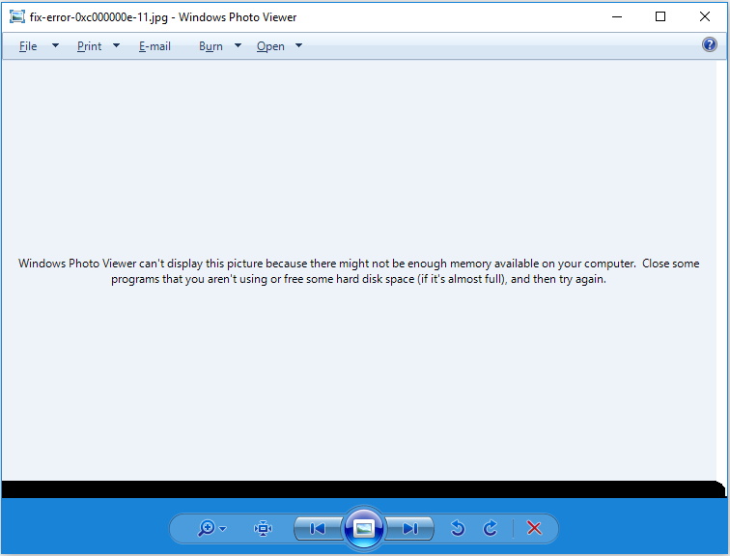Start the slide show
730x556 pixels.
click(x=364, y=529)
